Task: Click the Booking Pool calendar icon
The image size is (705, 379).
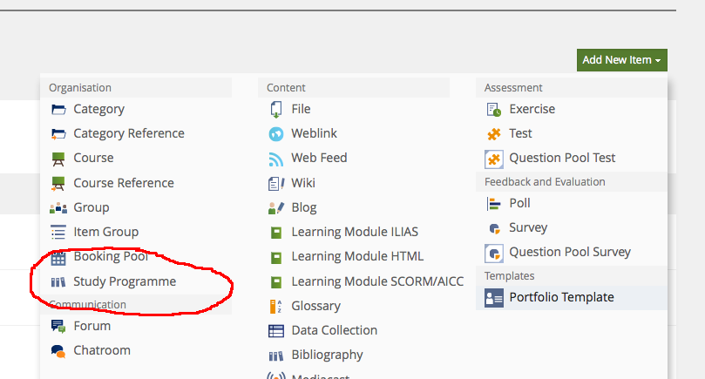Action: pyautogui.click(x=58, y=257)
